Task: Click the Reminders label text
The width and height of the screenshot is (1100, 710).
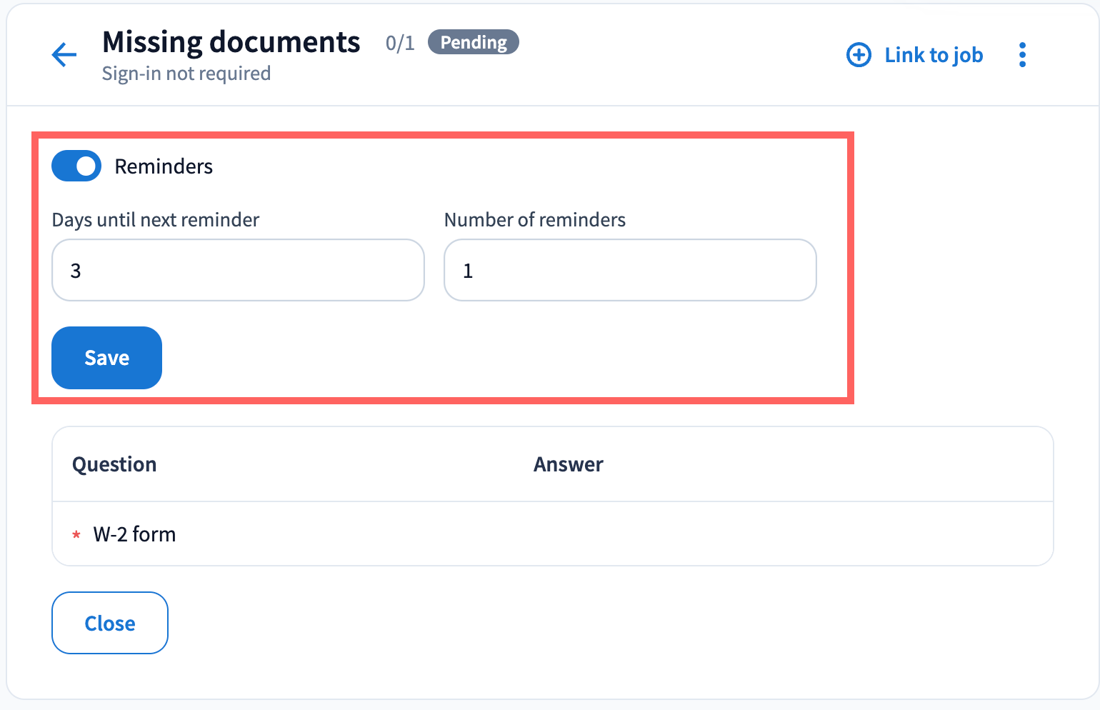Action: pos(164,166)
